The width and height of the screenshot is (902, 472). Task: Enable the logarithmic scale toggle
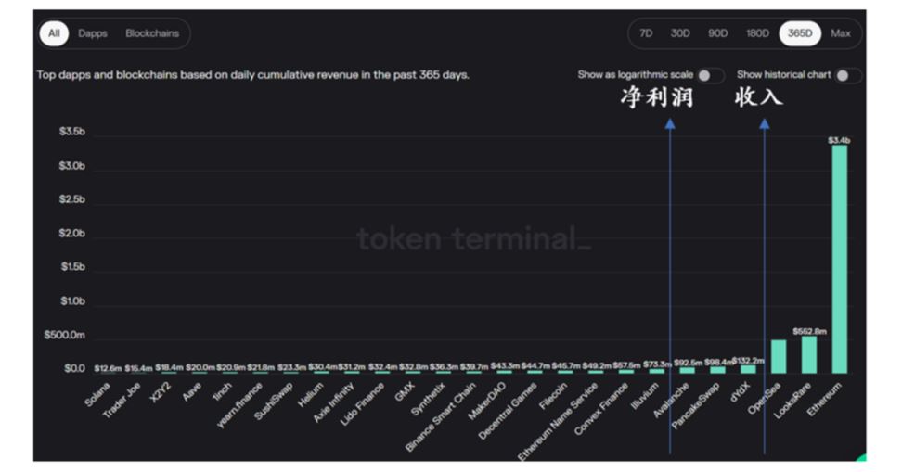pos(711,75)
